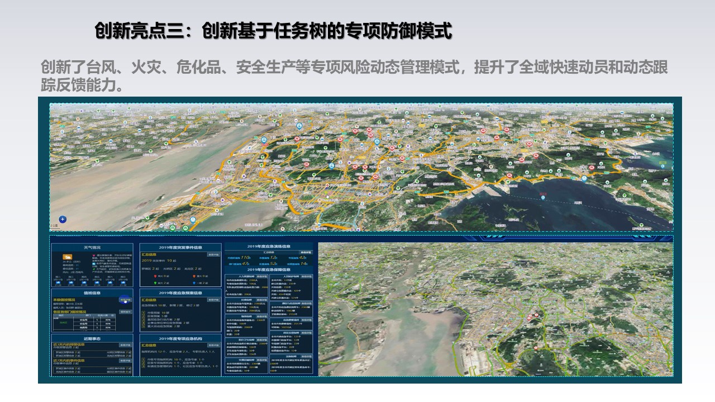Open 查看详情 for 交通运输保障 card
Viewport: 715px width, 402px height.
(262, 360)
